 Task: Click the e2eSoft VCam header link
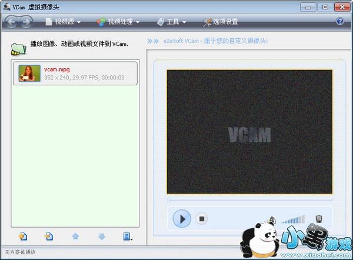tap(215, 41)
